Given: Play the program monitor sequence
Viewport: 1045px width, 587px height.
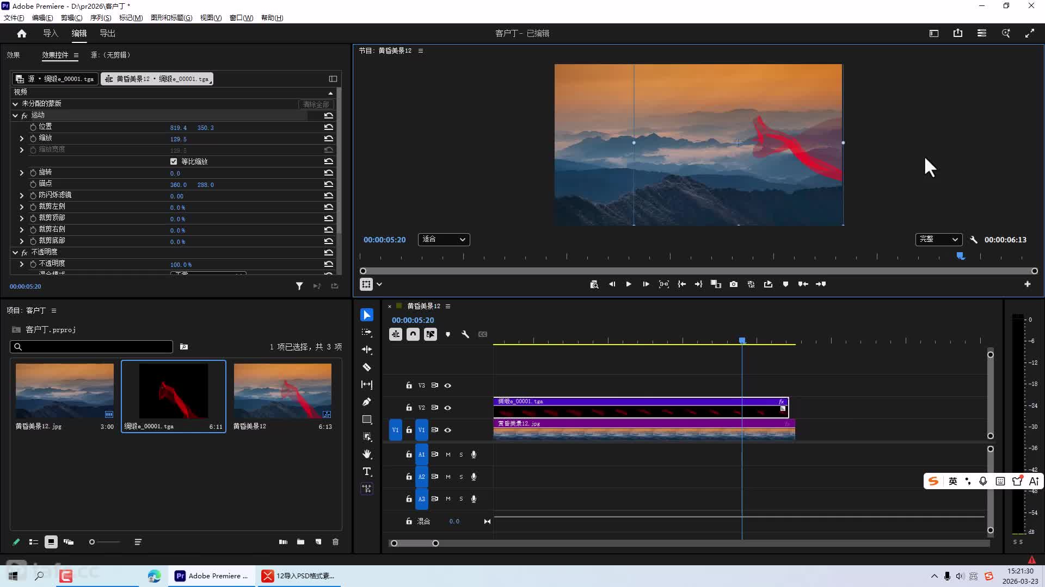Looking at the screenshot, I should [x=629, y=284].
